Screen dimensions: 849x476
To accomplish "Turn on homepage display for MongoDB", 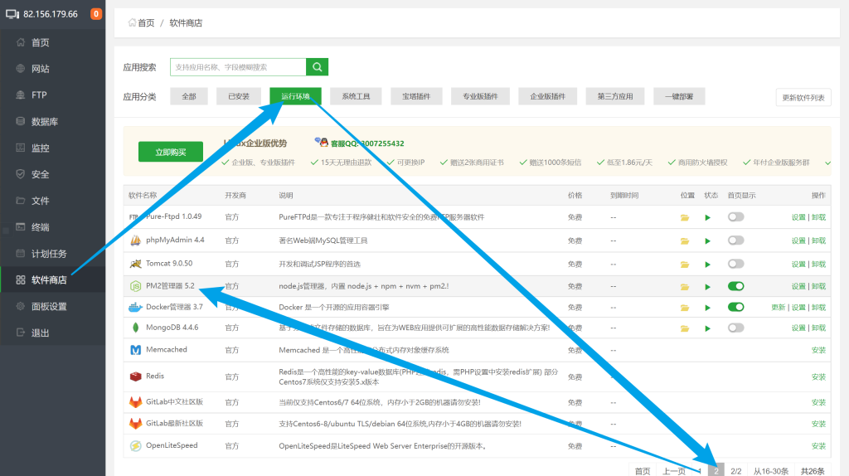I will click(x=735, y=328).
